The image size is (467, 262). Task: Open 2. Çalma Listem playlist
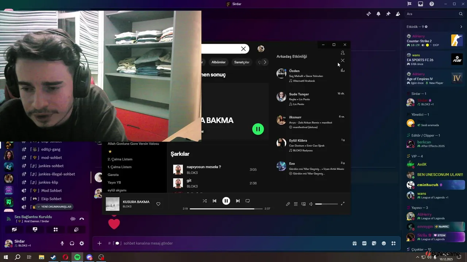120,159
